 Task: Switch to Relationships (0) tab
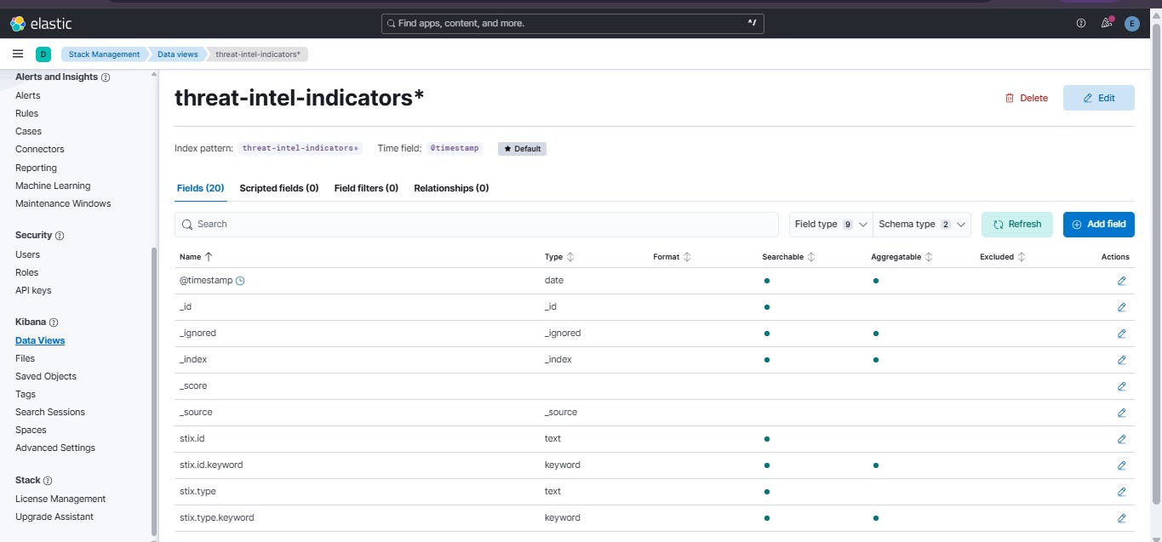coord(451,188)
